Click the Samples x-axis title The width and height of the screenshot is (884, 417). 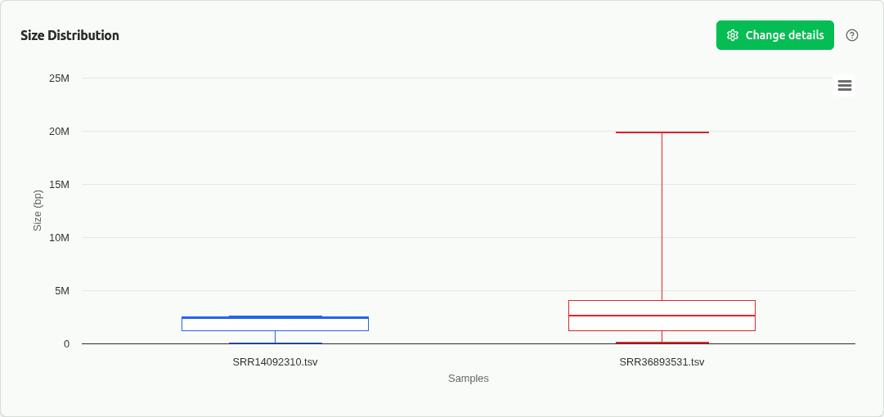coord(469,379)
